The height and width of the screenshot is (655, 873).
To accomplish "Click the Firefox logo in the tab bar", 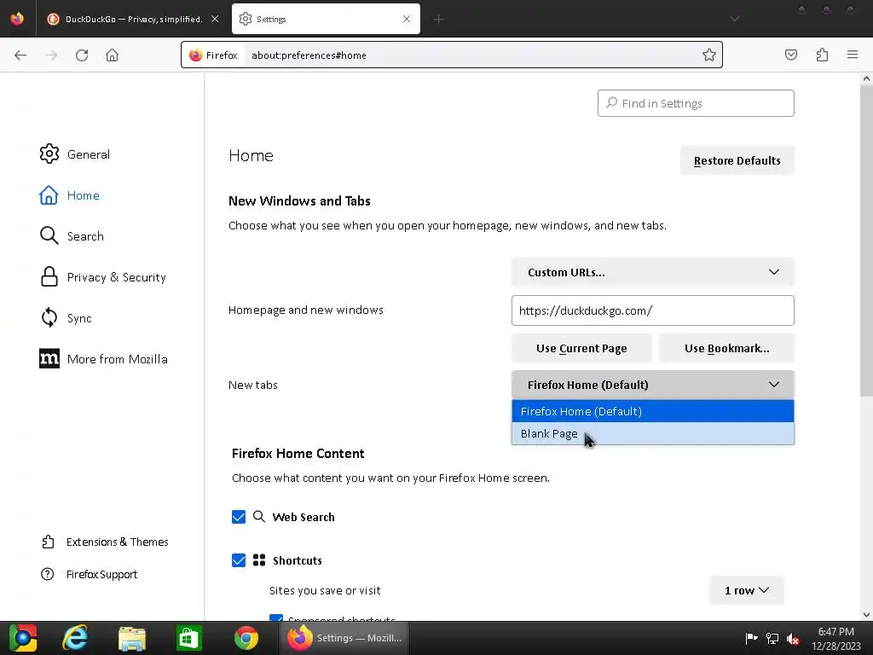I will coord(17,19).
